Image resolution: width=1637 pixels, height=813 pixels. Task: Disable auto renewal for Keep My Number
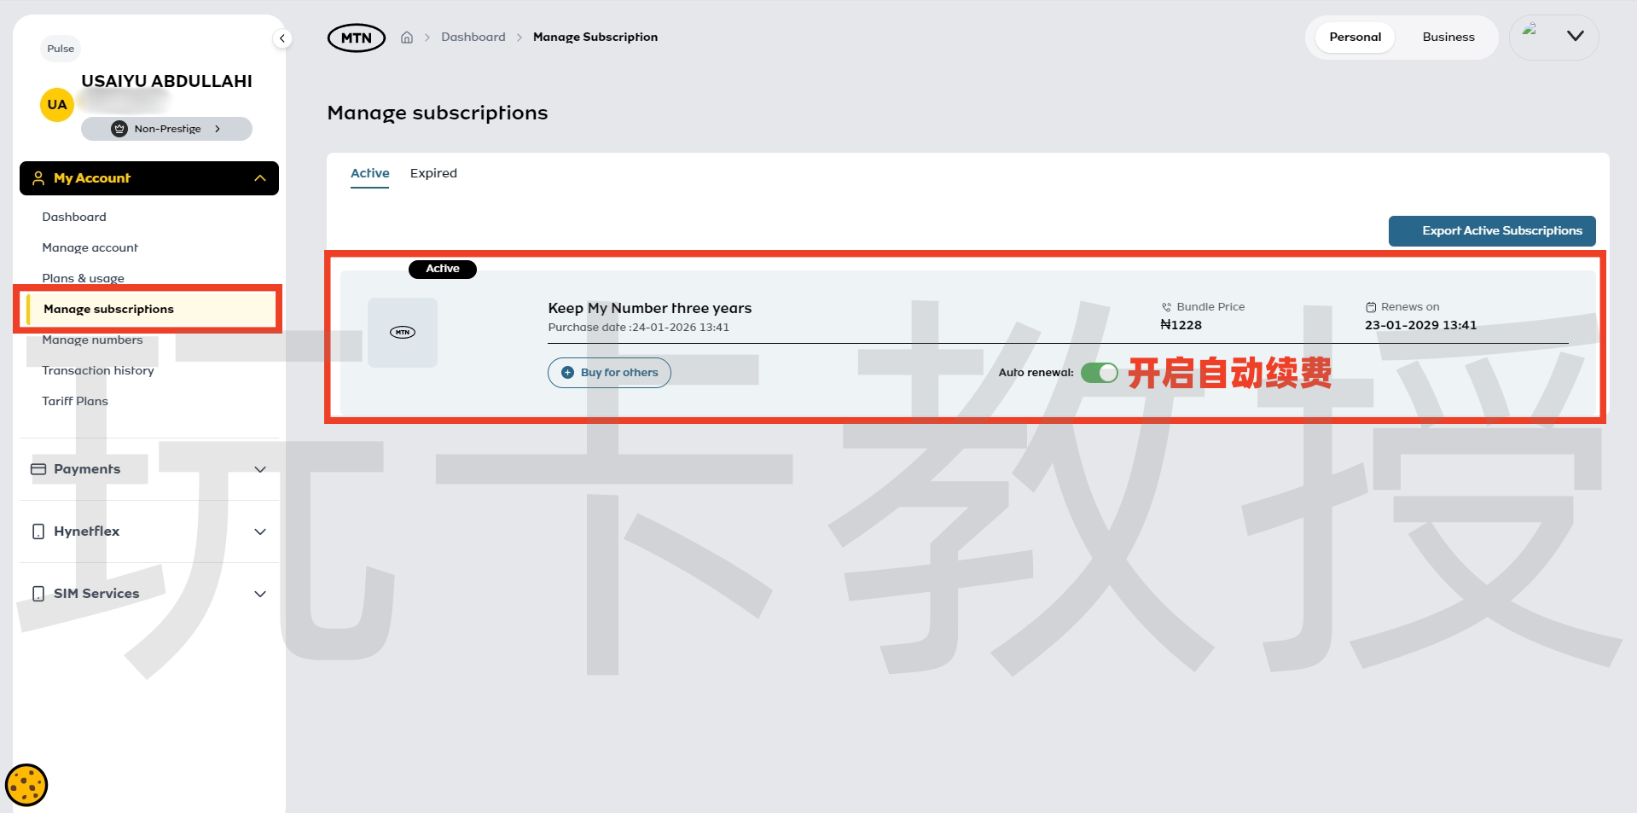point(1100,373)
